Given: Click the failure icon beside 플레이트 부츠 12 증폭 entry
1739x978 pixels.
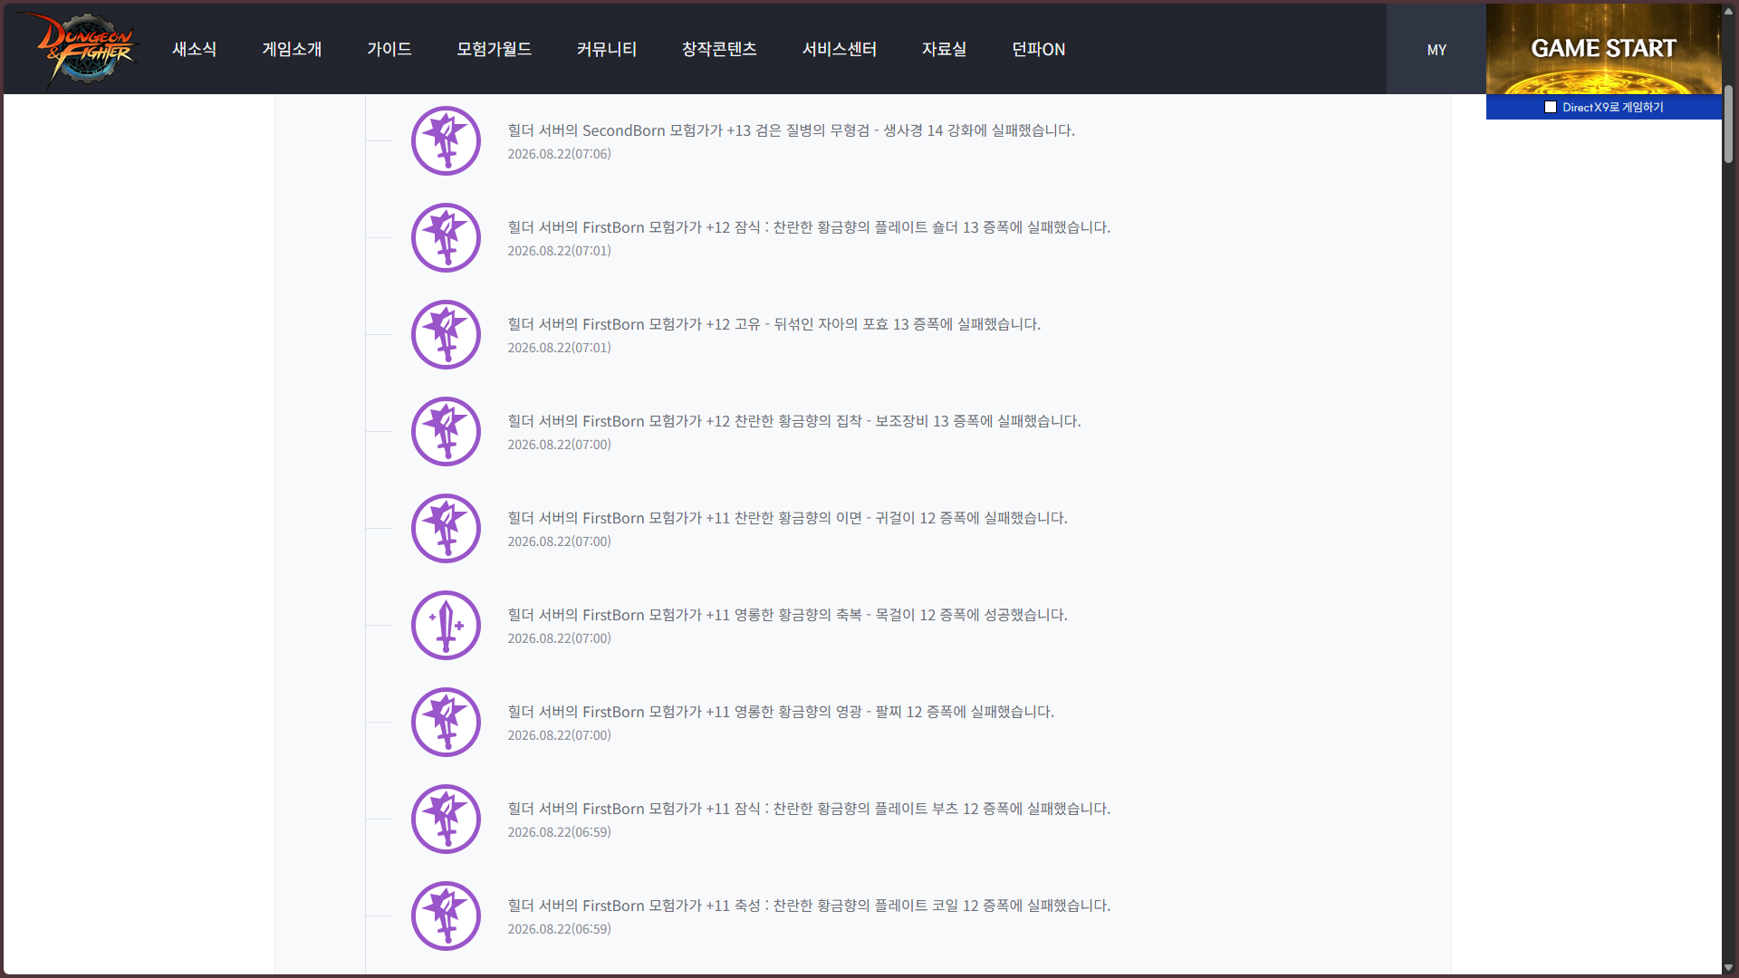Looking at the screenshot, I should [x=446, y=819].
